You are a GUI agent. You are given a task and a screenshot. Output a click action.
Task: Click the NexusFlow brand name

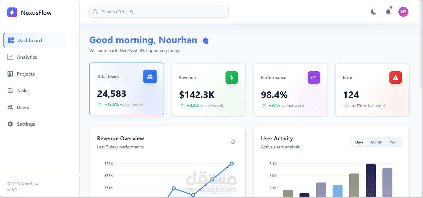[36, 13]
